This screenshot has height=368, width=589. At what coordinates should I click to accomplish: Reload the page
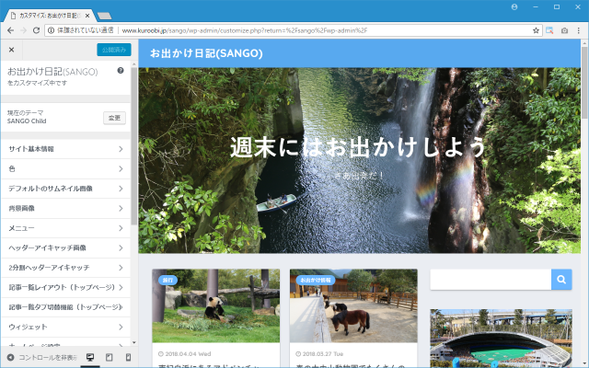click(x=37, y=30)
